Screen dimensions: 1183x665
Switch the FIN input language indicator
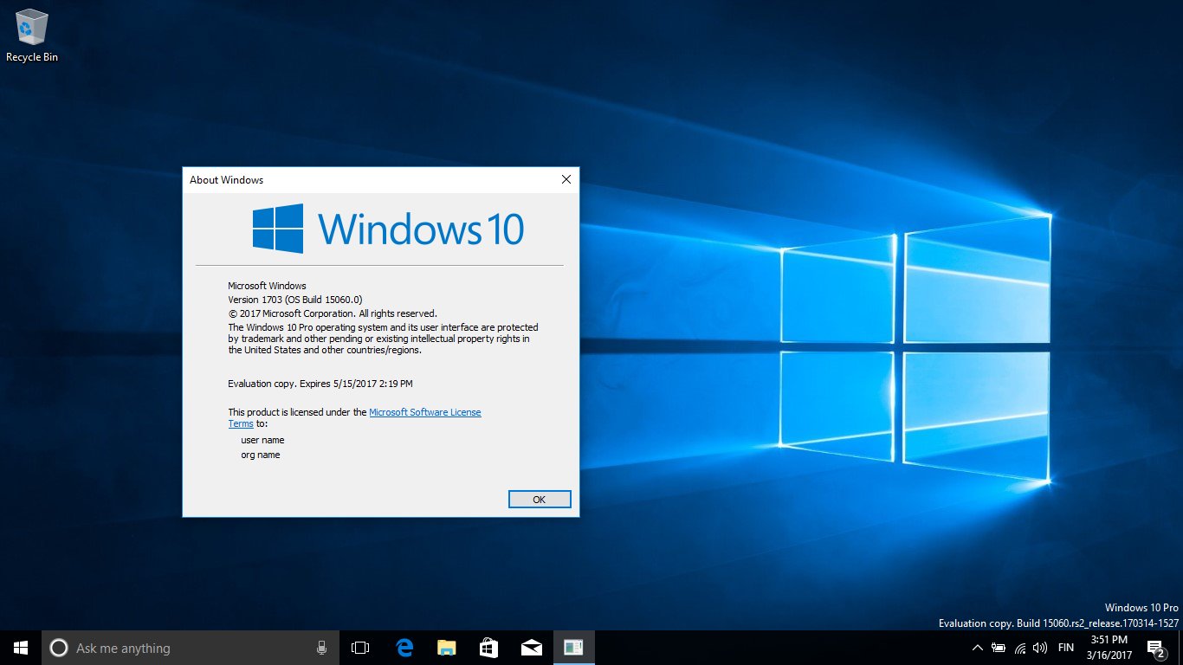coord(1066,648)
